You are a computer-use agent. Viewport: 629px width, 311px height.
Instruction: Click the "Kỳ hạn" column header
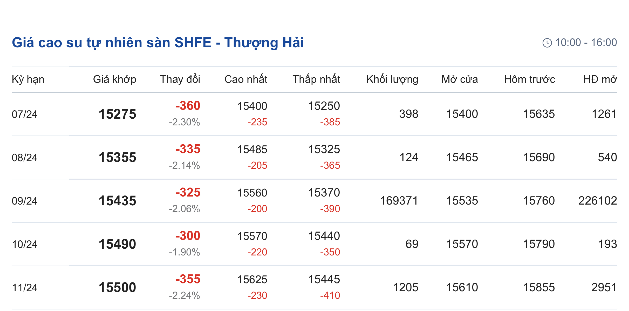pos(28,79)
